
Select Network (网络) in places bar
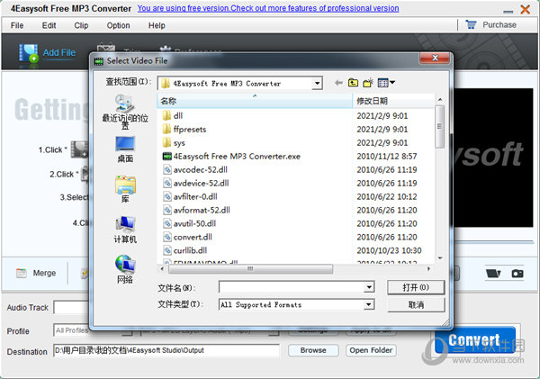coord(125,269)
